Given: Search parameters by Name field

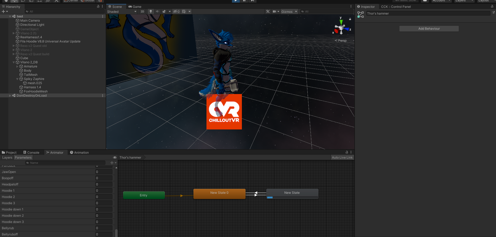Looking at the screenshot, I should [65, 163].
